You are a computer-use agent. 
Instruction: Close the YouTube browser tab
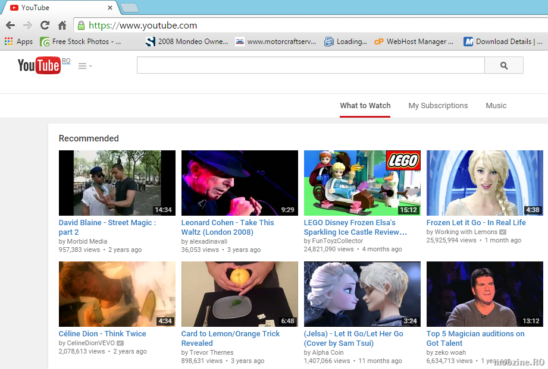click(x=109, y=8)
